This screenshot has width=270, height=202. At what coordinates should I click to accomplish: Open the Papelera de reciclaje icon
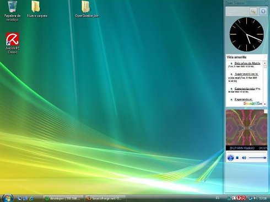pos(12,11)
